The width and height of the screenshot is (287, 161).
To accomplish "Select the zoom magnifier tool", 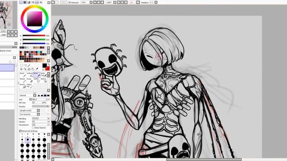I will click(x=25, y=69).
